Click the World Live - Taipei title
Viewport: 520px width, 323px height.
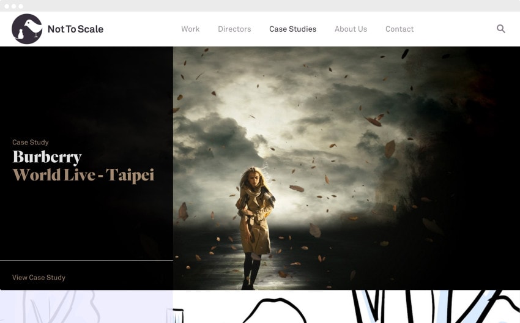[x=83, y=175]
